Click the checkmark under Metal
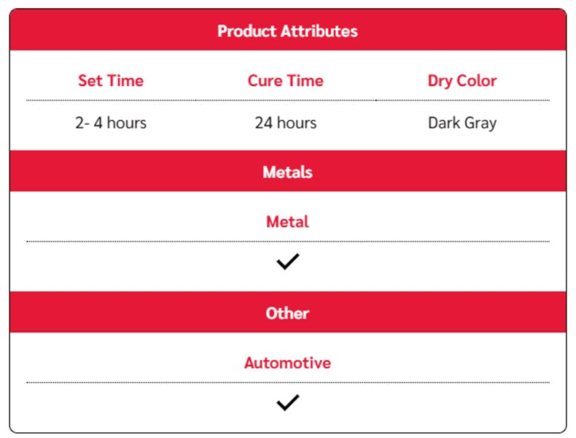Viewport: 576px width, 438px height. tap(287, 261)
